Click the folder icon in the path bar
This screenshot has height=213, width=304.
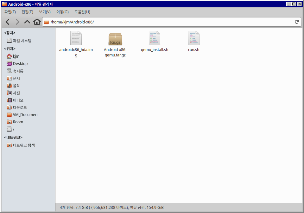click(46, 22)
